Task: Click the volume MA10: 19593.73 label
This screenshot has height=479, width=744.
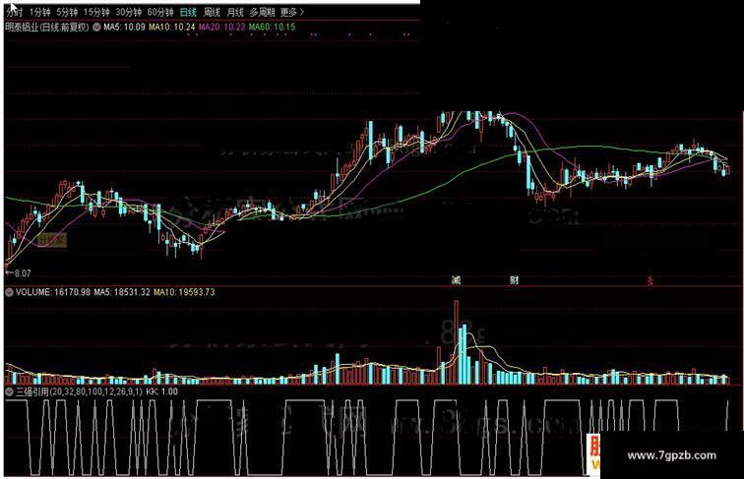Action: pyautogui.click(x=184, y=293)
